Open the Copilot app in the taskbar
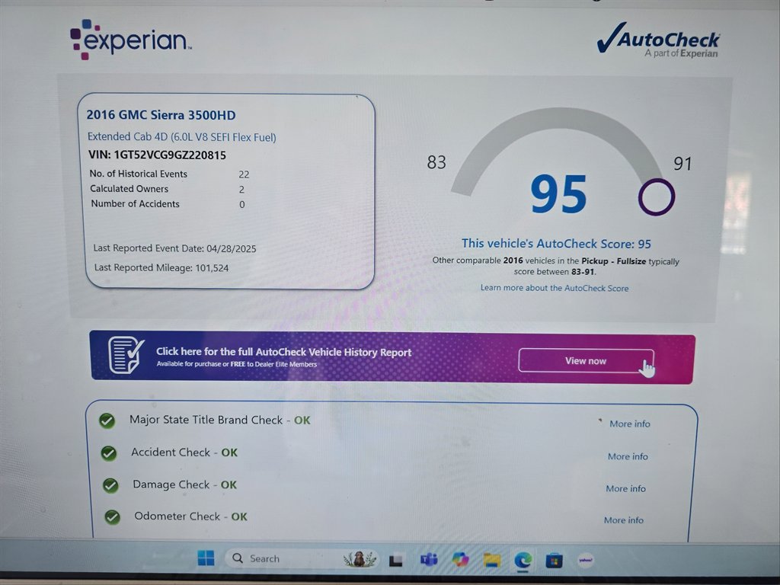 click(460, 560)
